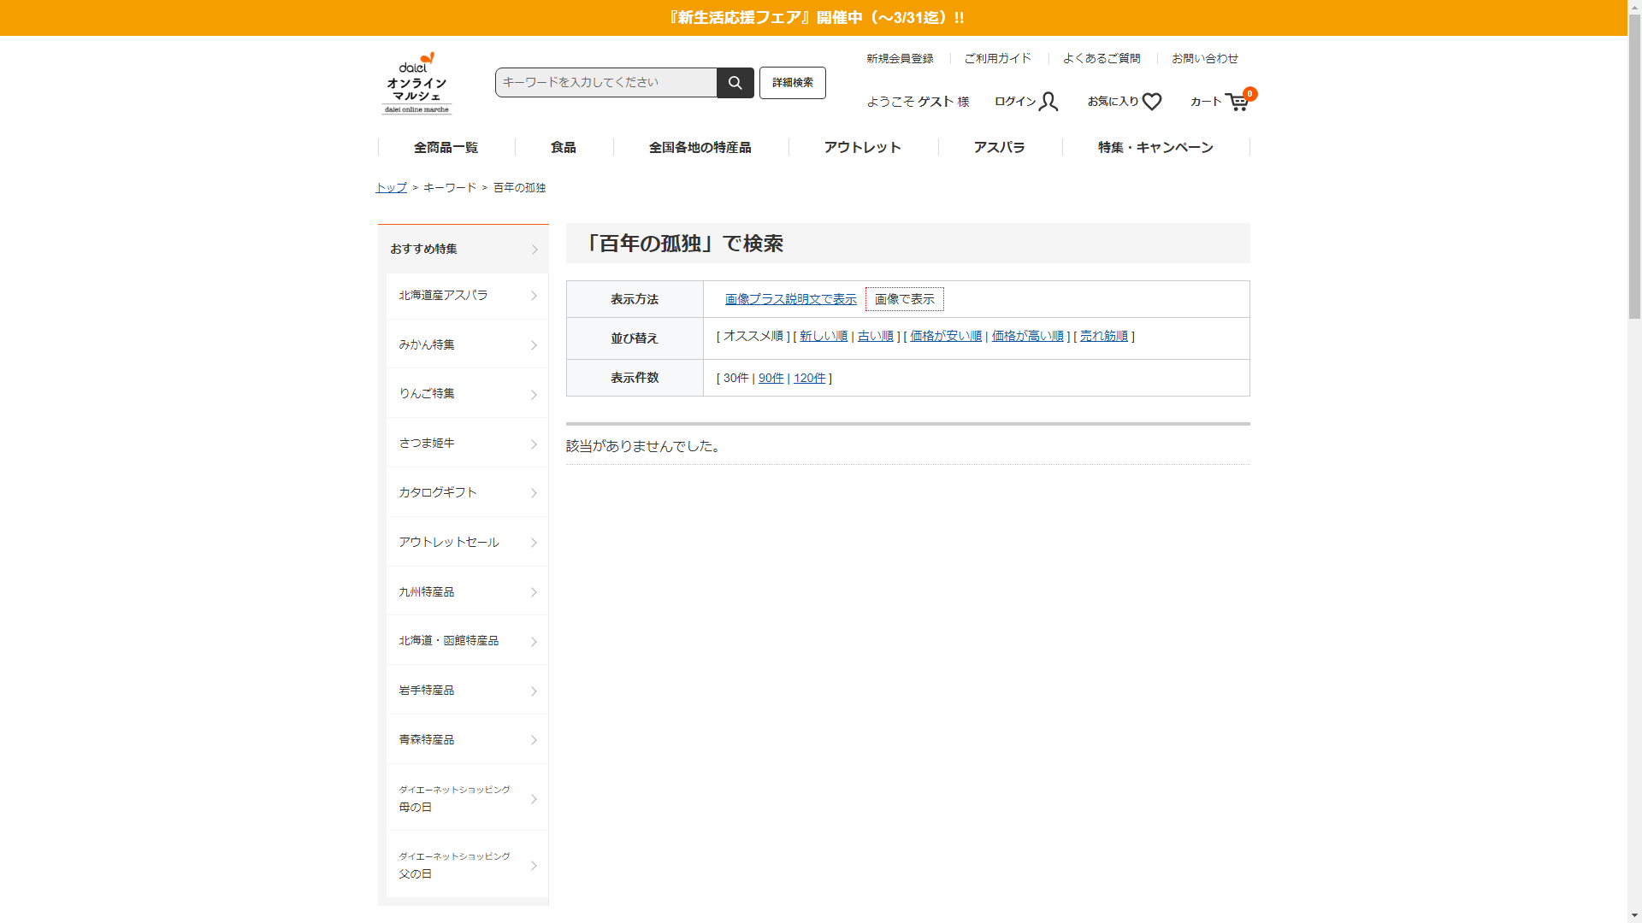Viewport: 1642px width, 923px height.
Task: Click the cart count badge
Action: [x=1250, y=94]
